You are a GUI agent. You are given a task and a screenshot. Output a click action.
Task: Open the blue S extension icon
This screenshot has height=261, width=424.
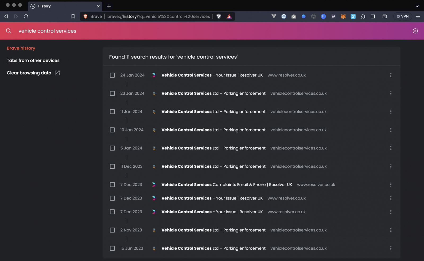coord(353,16)
